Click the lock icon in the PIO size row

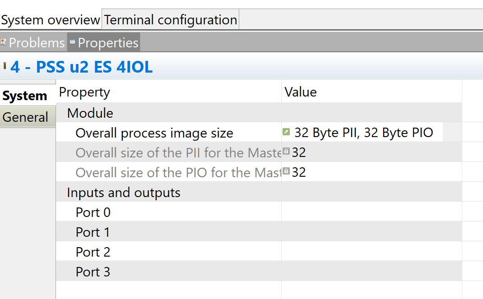286,171
